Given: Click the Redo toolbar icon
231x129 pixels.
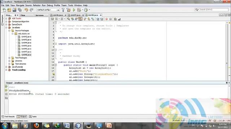Looking at the screenshot, I should (31, 10).
